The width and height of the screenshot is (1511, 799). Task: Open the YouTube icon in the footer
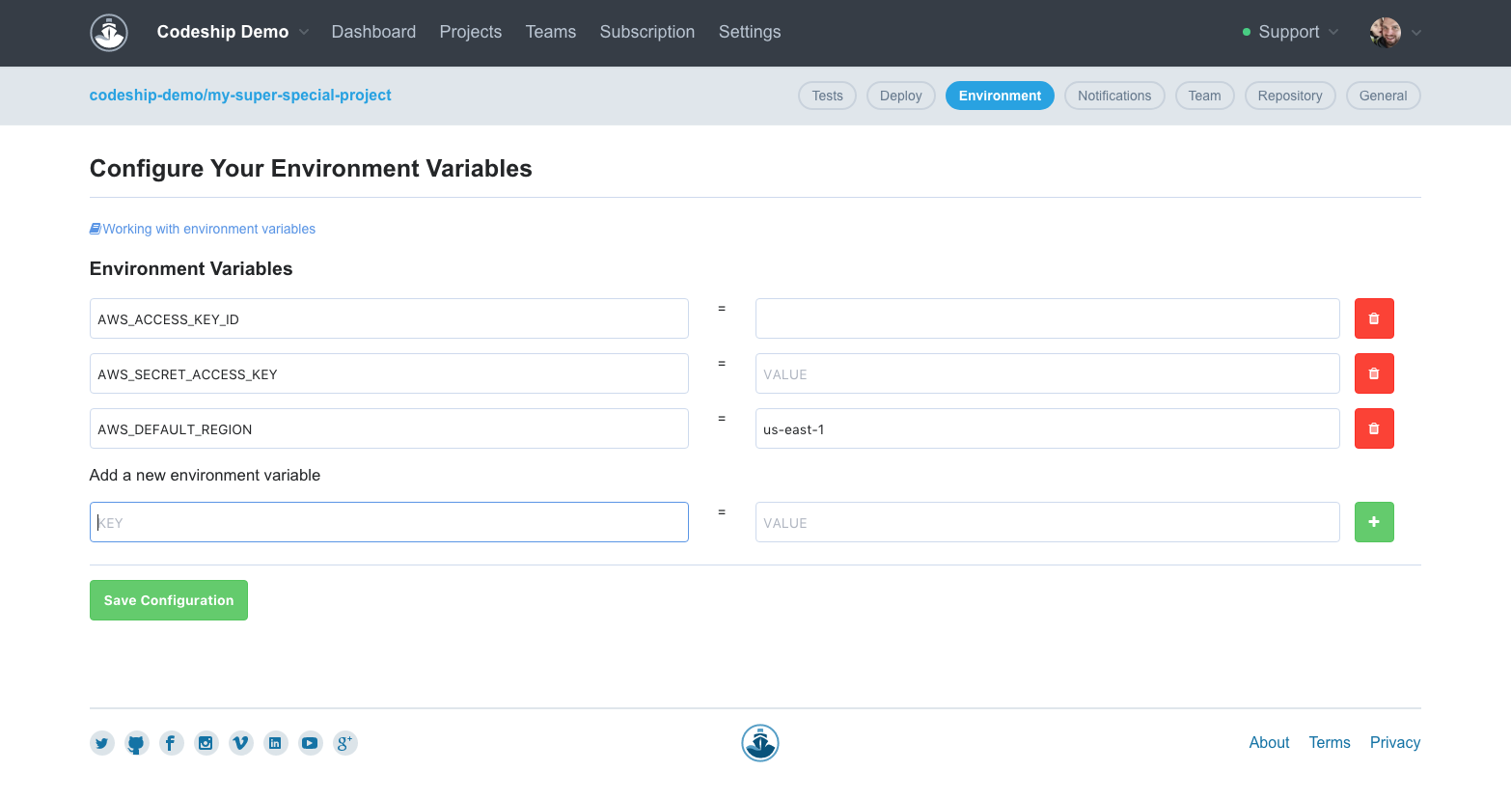coord(310,743)
